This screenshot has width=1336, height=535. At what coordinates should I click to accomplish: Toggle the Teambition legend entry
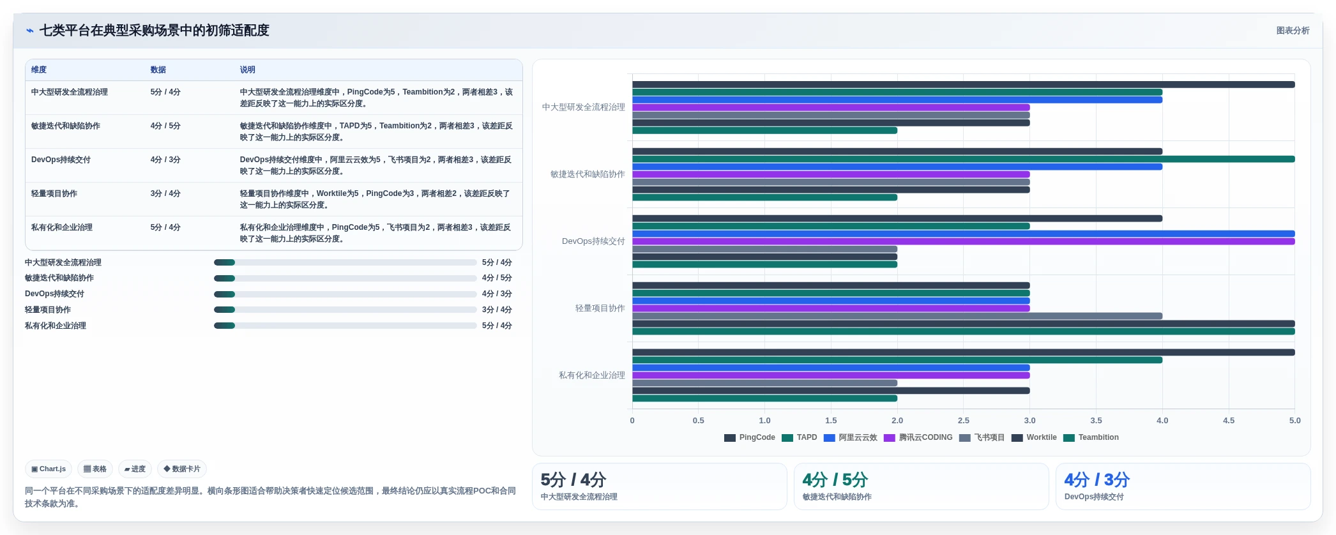(1091, 438)
